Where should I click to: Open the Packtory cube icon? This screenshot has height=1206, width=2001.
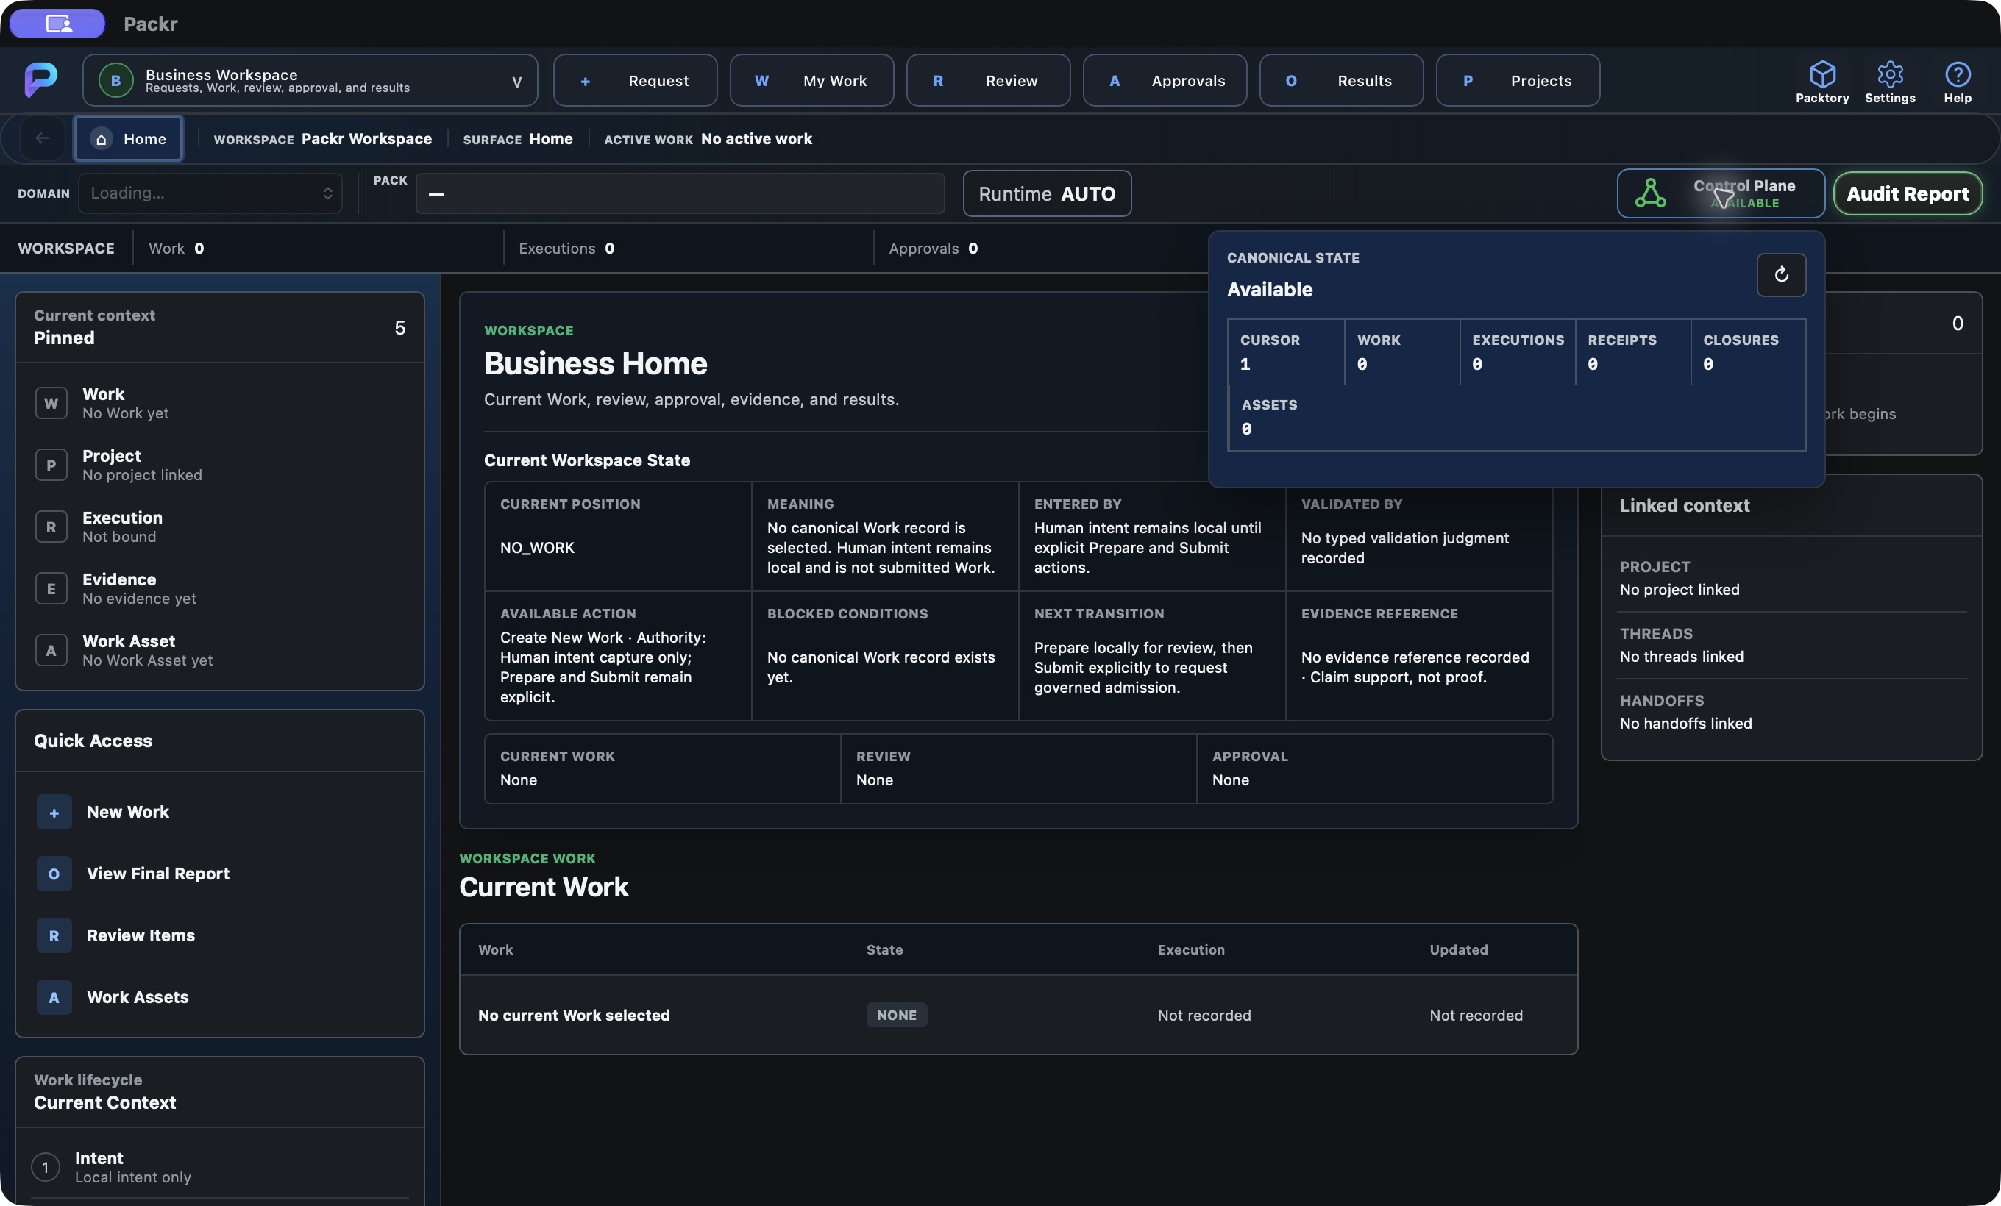coord(1821,75)
